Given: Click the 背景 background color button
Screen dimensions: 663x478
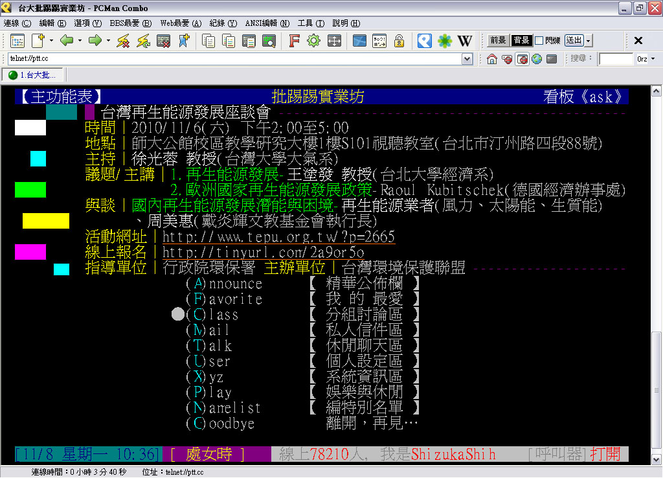Looking at the screenshot, I should coord(521,41).
